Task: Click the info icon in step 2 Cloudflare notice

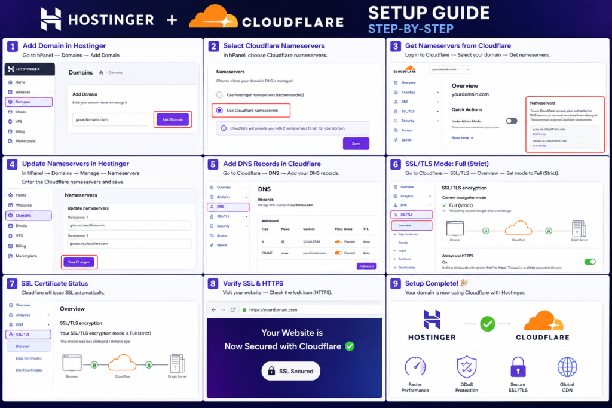Action: click(224, 128)
